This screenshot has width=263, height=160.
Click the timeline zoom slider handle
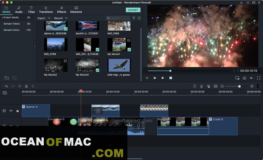tap(239, 86)
